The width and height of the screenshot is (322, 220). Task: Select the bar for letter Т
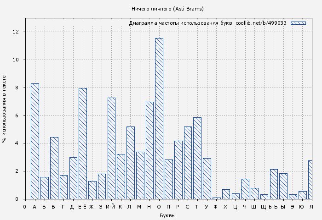197,158
